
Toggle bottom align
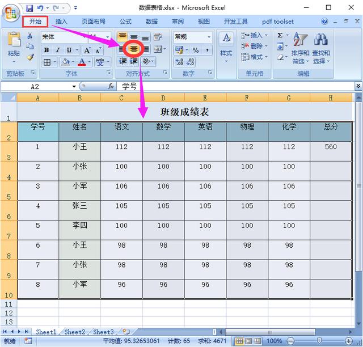pyautogui.click(x=145, y=37)
